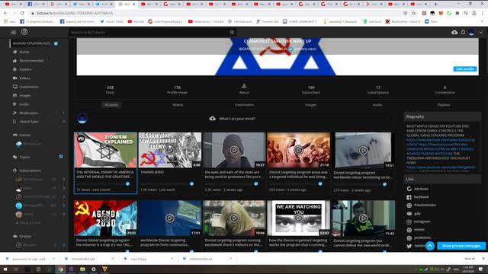Open the Subscribers count

[311, 90]
